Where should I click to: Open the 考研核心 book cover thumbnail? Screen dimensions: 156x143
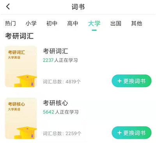pos(21,118)
